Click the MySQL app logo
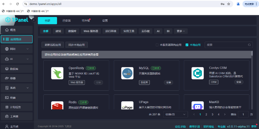This screenshot has height=129, width=259. click(127, 73)
